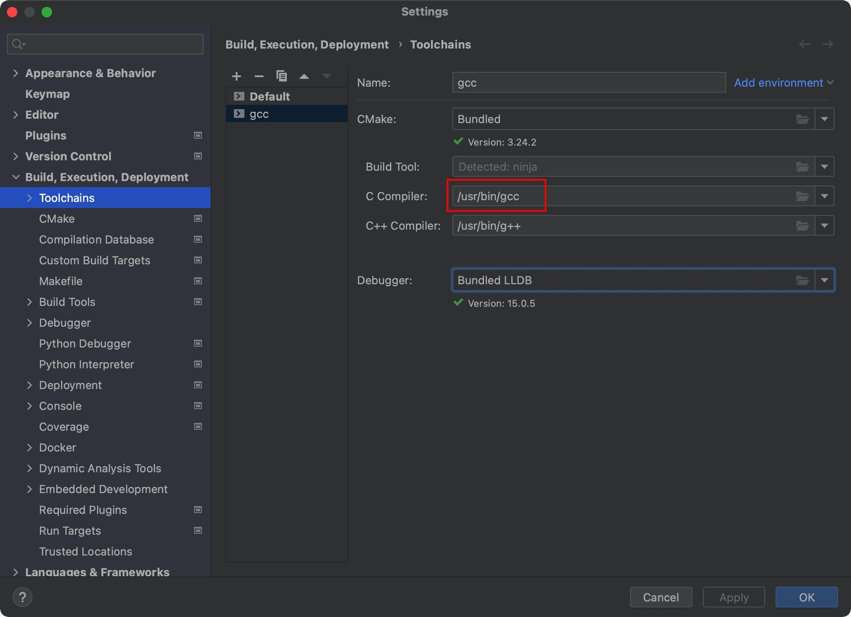
Task: Open the Python Interpreter settings page
Action: (x=87, y=364)
